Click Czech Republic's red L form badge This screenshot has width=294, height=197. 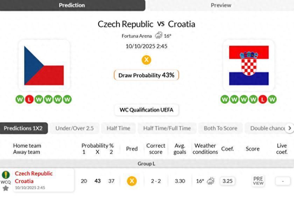point(29,100)
